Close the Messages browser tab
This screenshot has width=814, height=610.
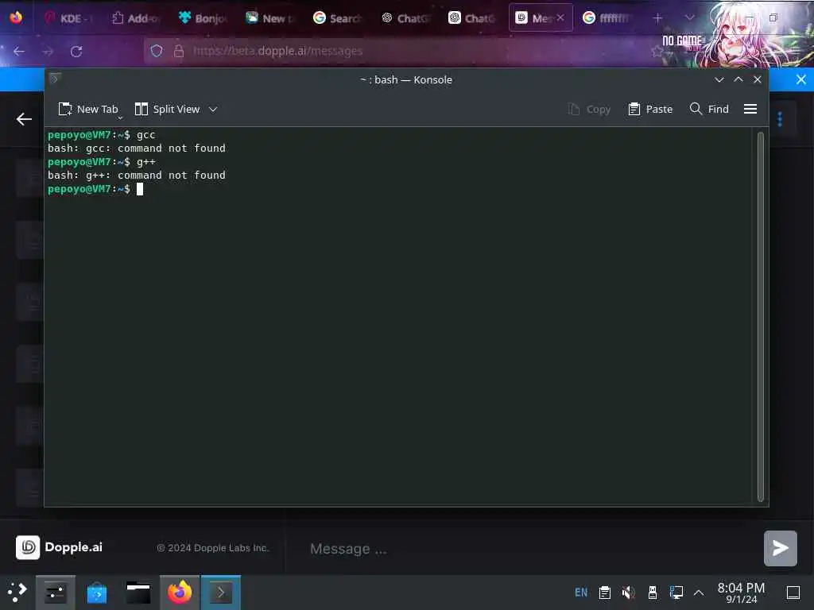(560, 17)
